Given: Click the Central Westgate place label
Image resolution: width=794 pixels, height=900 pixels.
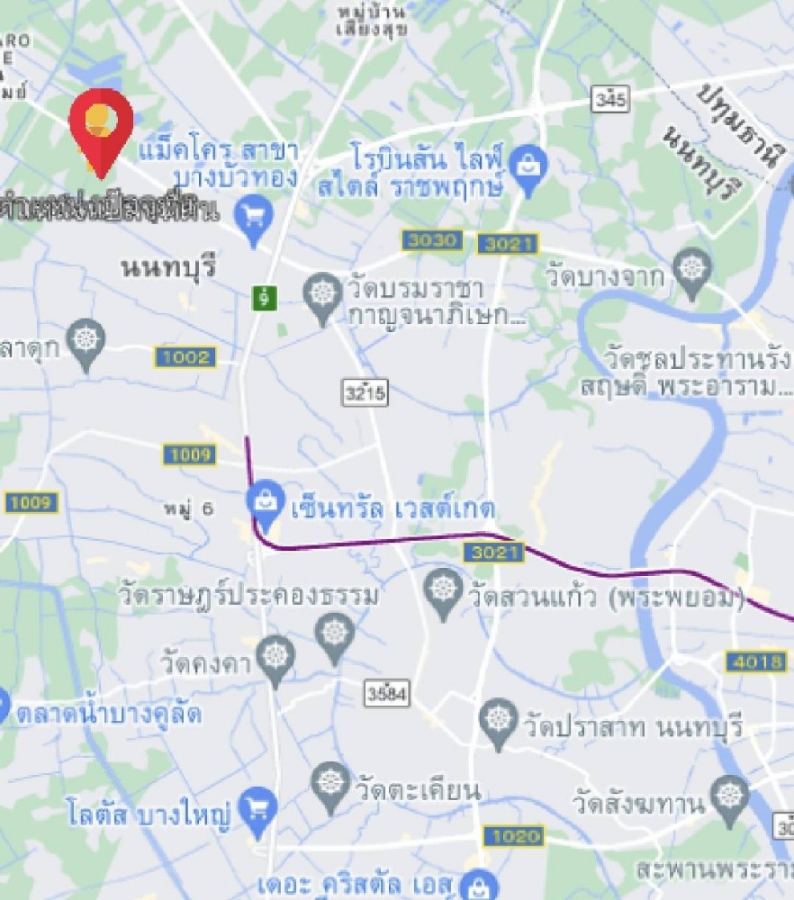Looking at the screenshot, I should click(x=393, y=508).
